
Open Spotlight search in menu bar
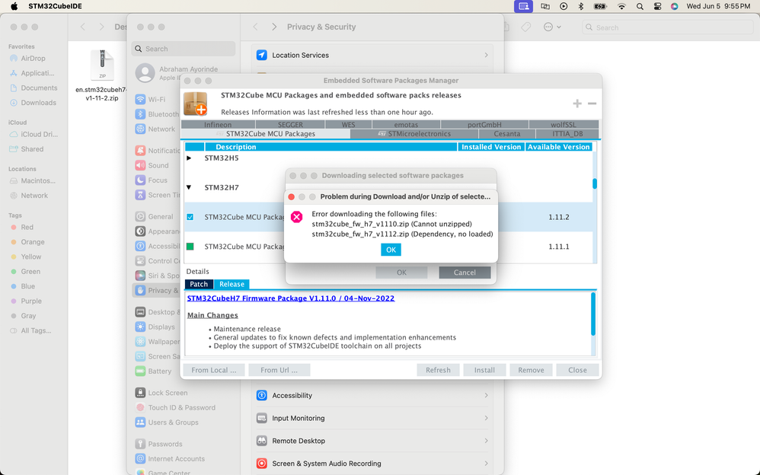pyautogui.click(x=640, y=6)
